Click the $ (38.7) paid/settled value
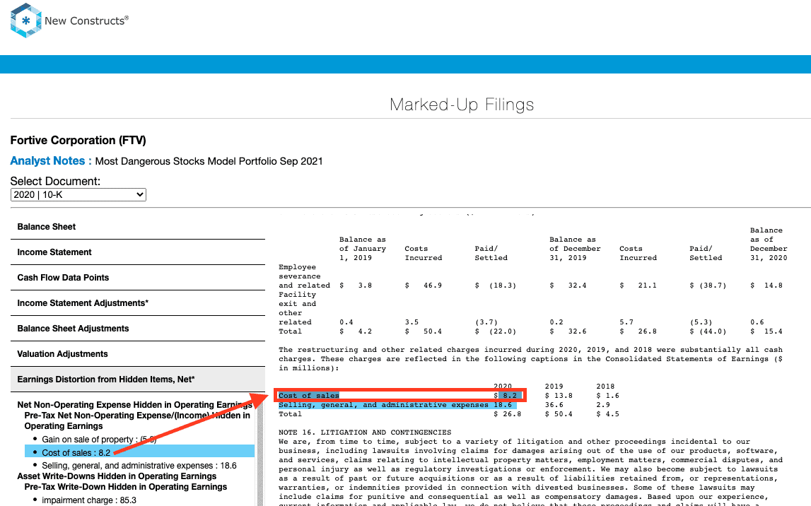 tap(708, 286)
